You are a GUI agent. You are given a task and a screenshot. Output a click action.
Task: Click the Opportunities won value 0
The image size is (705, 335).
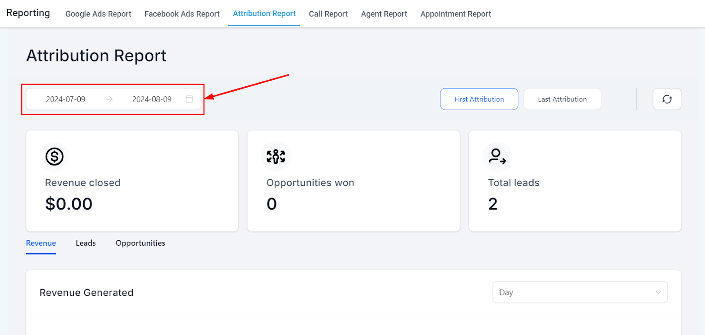(272, 204)
